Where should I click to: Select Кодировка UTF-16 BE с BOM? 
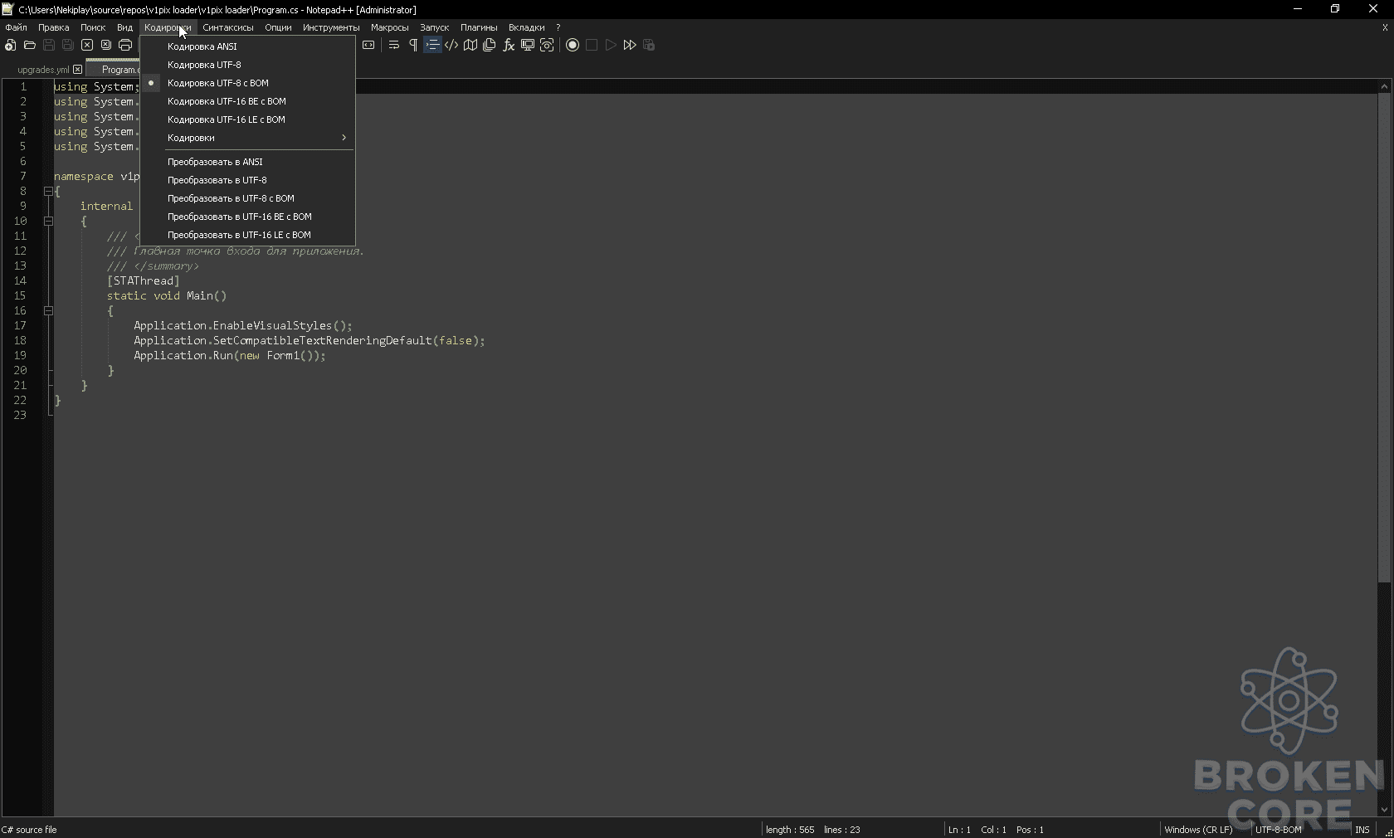point(248,101)
